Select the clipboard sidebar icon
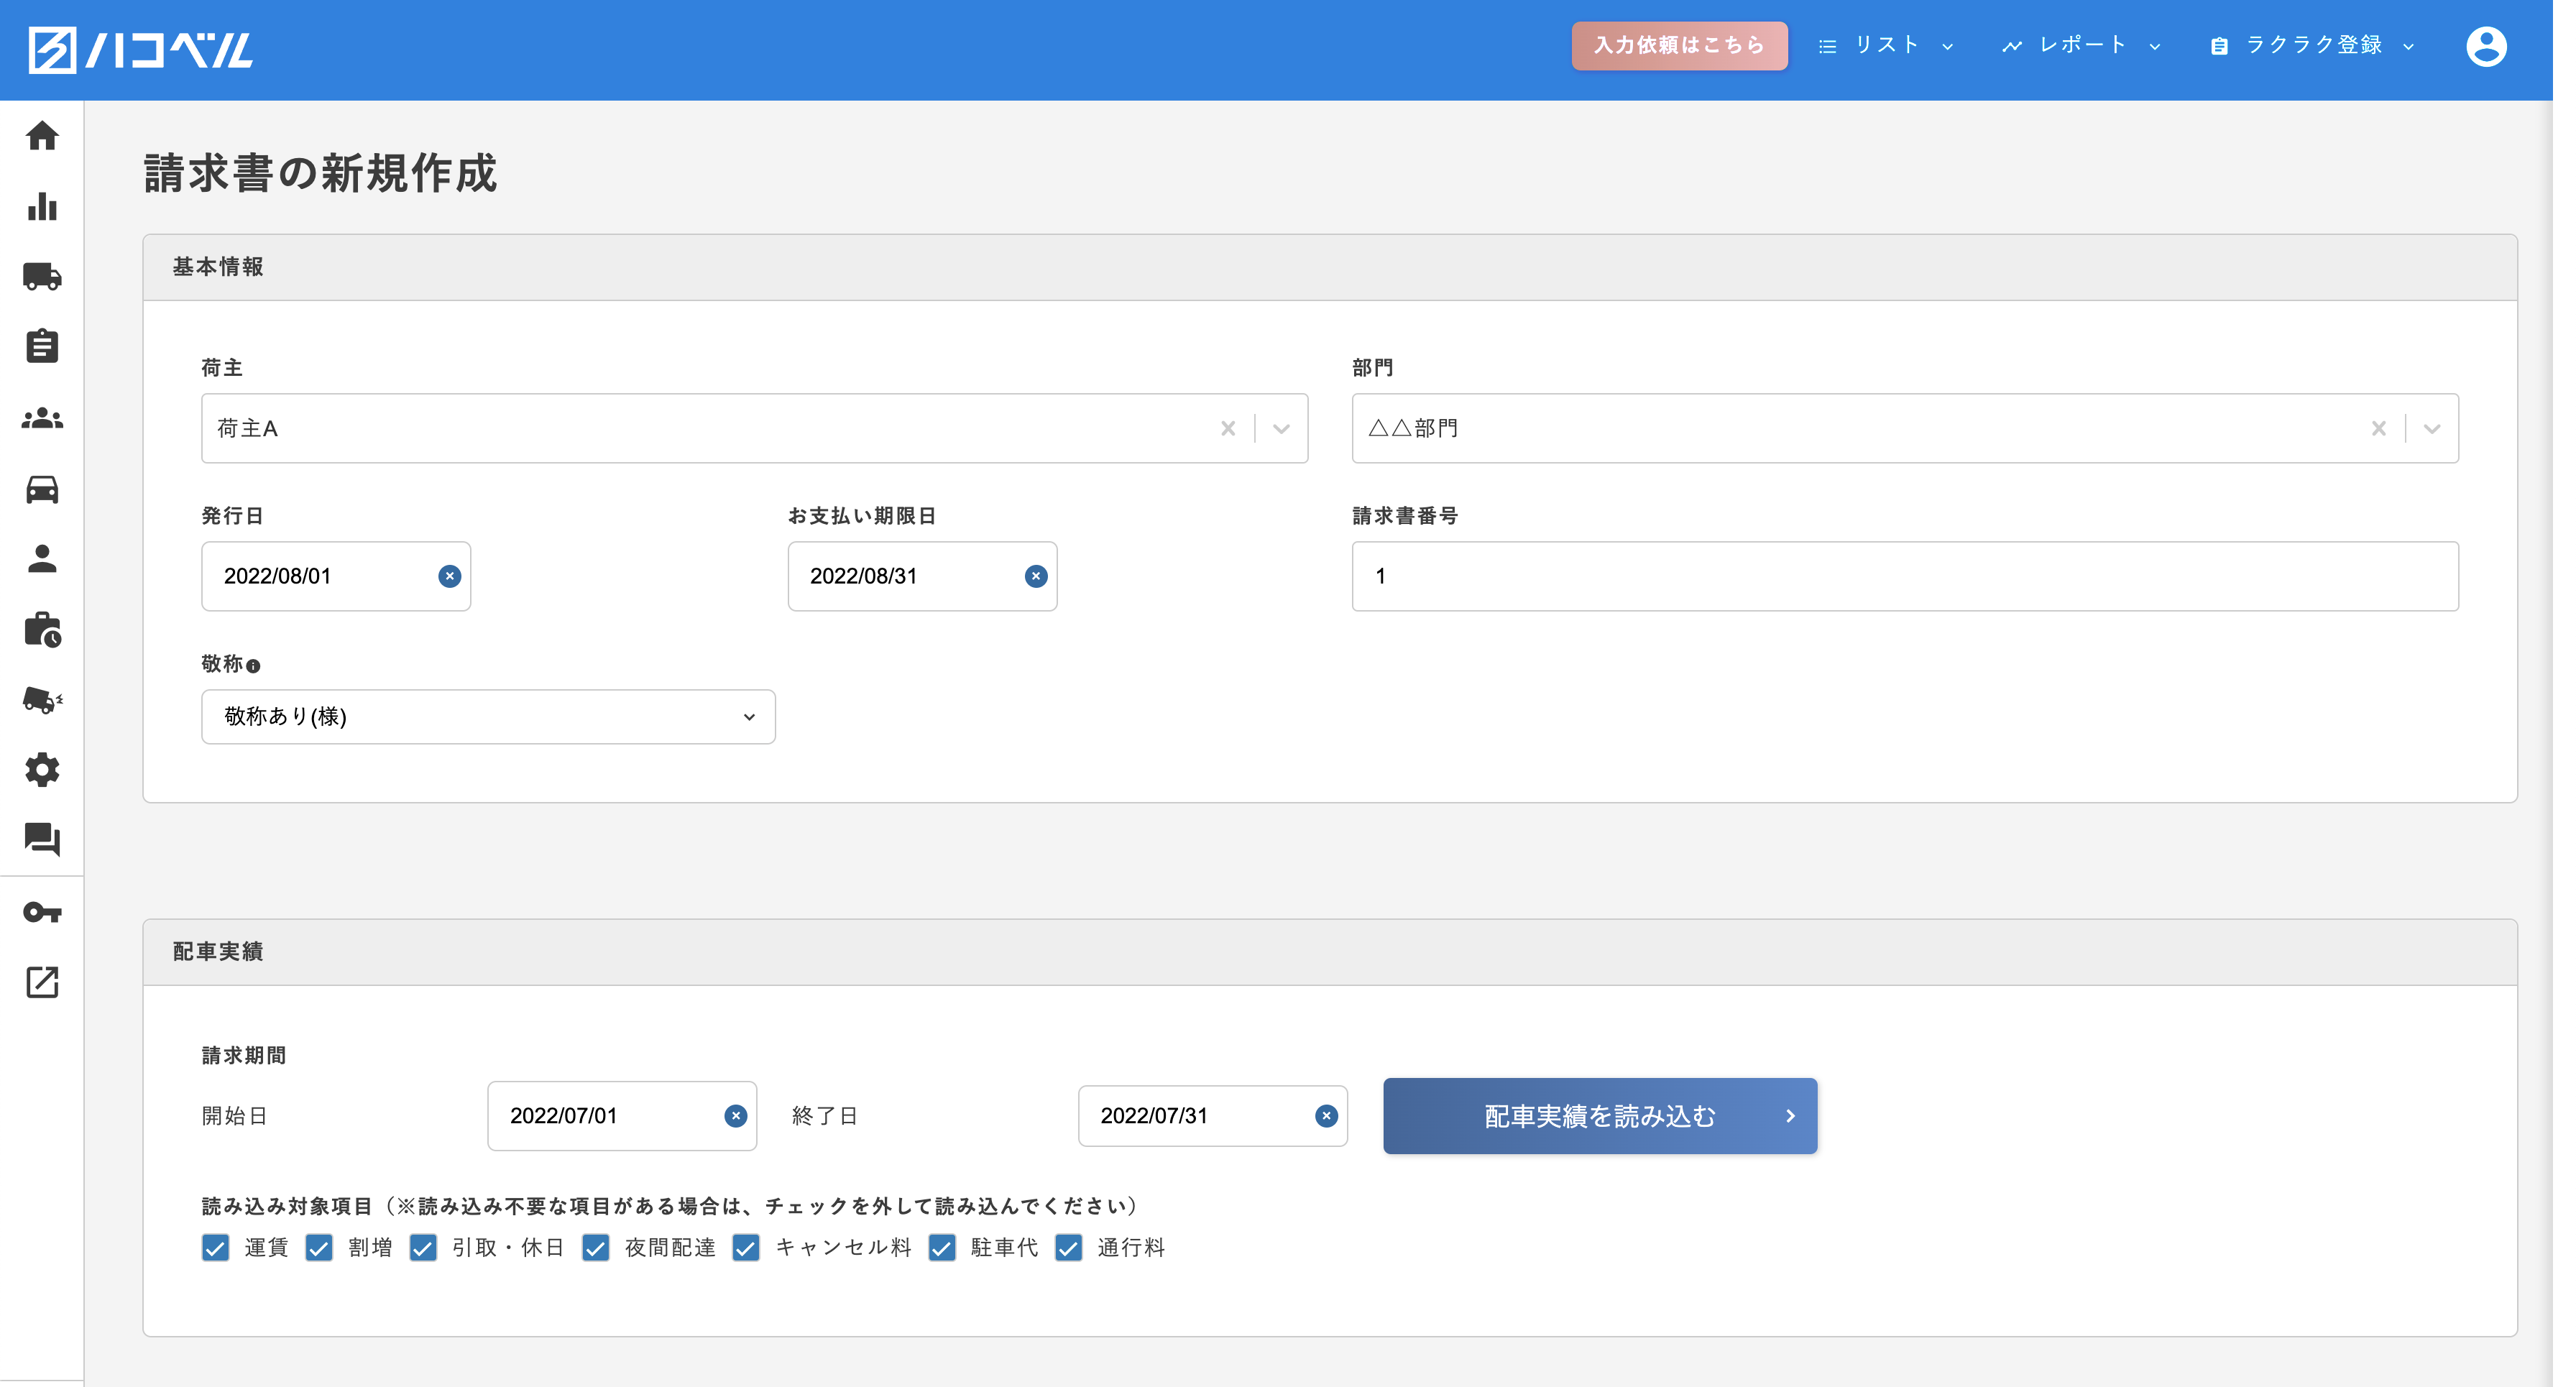Image resolution: width=2576 pixels, height=1387 pixels. click(42, 346)
